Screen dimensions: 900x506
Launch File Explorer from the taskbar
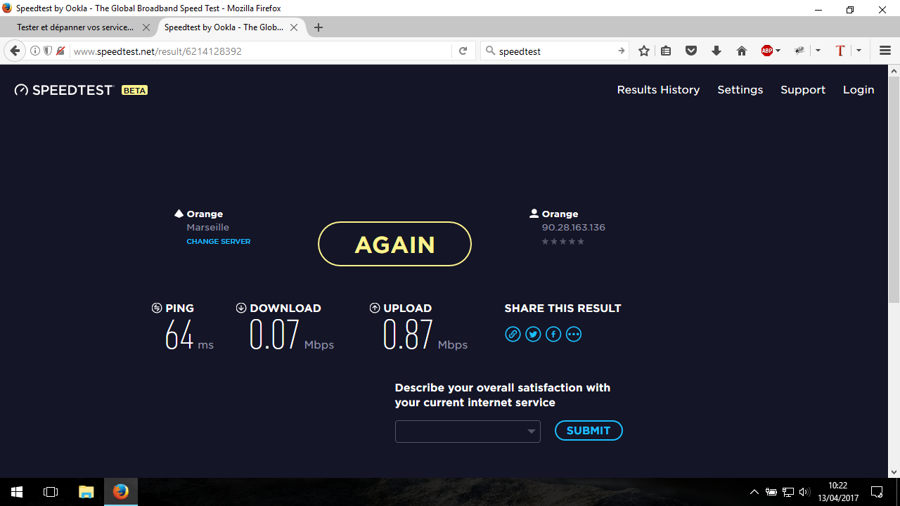click(x=86, y=492)
